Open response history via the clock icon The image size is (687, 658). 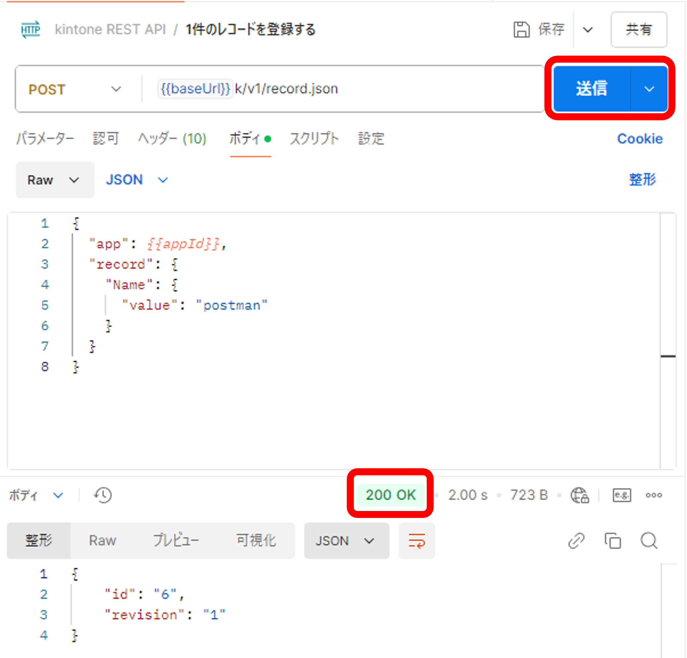tap(102, 495)
